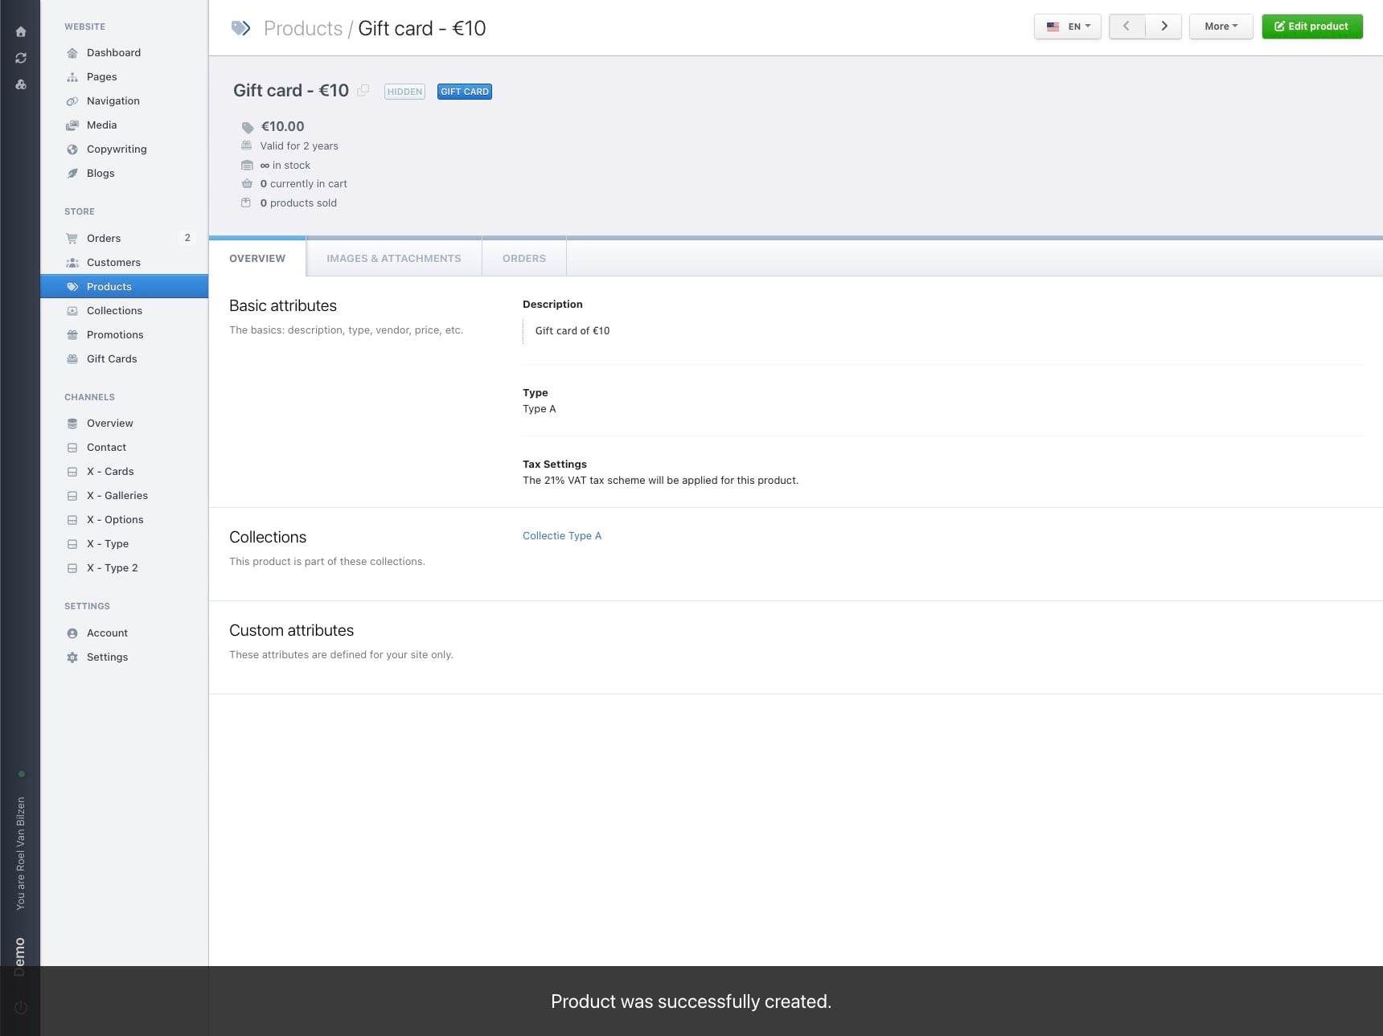Click the Collections icon in the sidebar
The width and height of the screenshot is (1383, 1036).
tap(72, 311)
